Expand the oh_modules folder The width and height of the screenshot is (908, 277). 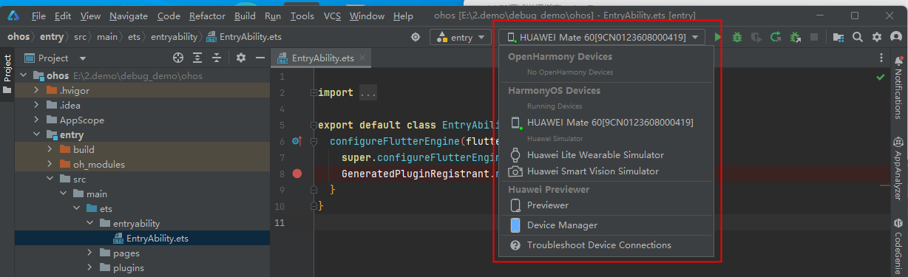[50, 165]
